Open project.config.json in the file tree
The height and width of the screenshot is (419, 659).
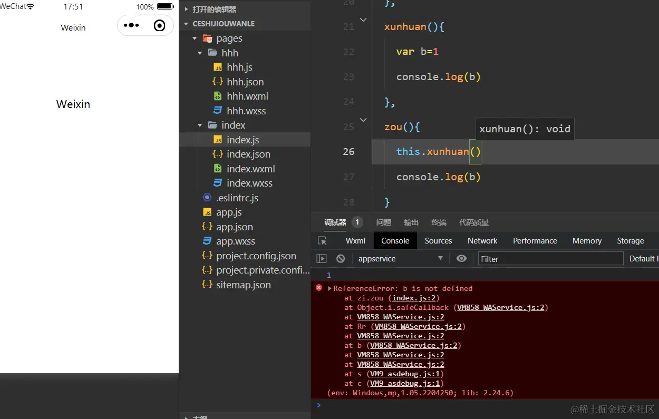256,256
